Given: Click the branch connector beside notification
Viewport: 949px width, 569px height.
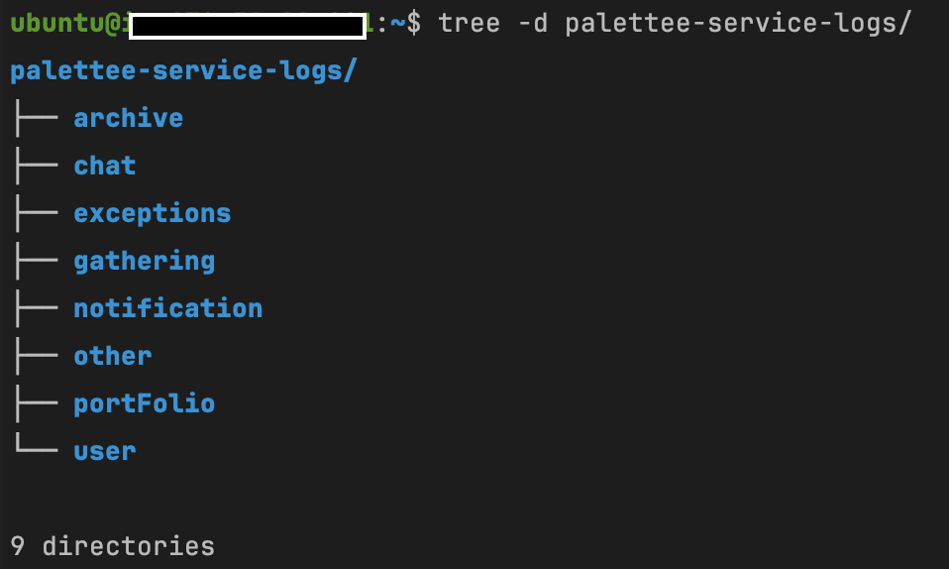Looking at the screenshot, I should (37, 307).
